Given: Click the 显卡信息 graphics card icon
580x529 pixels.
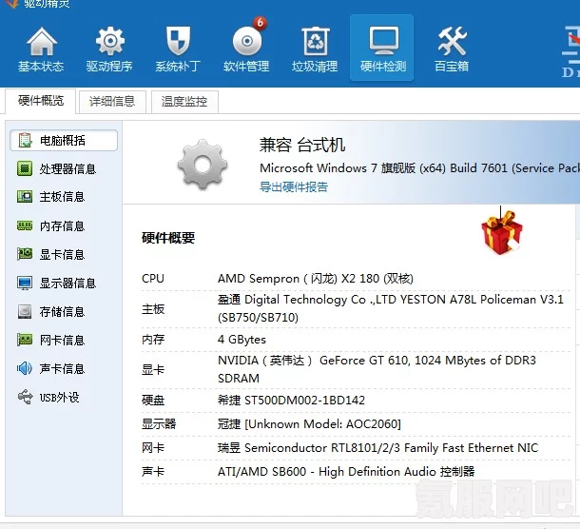Looking at the screenshot, I should [25, 254].
